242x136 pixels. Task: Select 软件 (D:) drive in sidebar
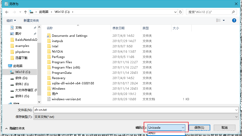tap(21, 78)
